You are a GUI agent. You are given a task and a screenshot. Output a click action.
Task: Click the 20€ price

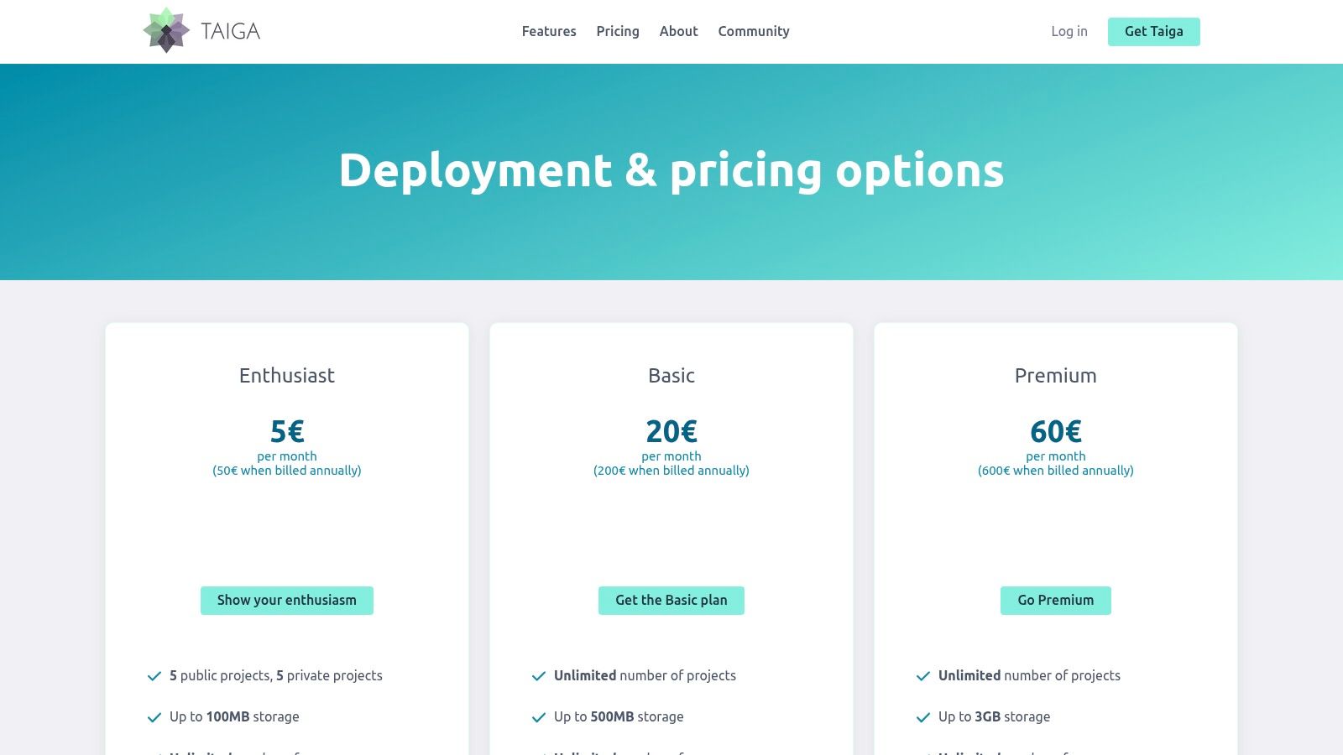[x=671, y=431]
